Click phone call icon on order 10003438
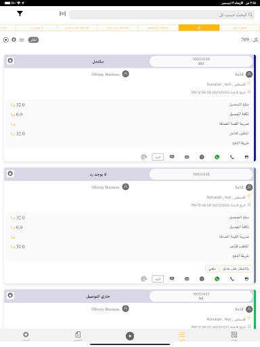The image size is (260, 347). tap(232, 279)
